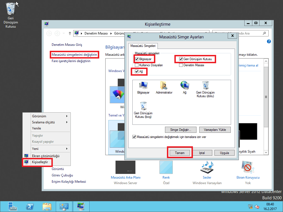283x212 pixels.
Task: Enable the Denetim Masası checkbox
Action: (x=181, y=65)
